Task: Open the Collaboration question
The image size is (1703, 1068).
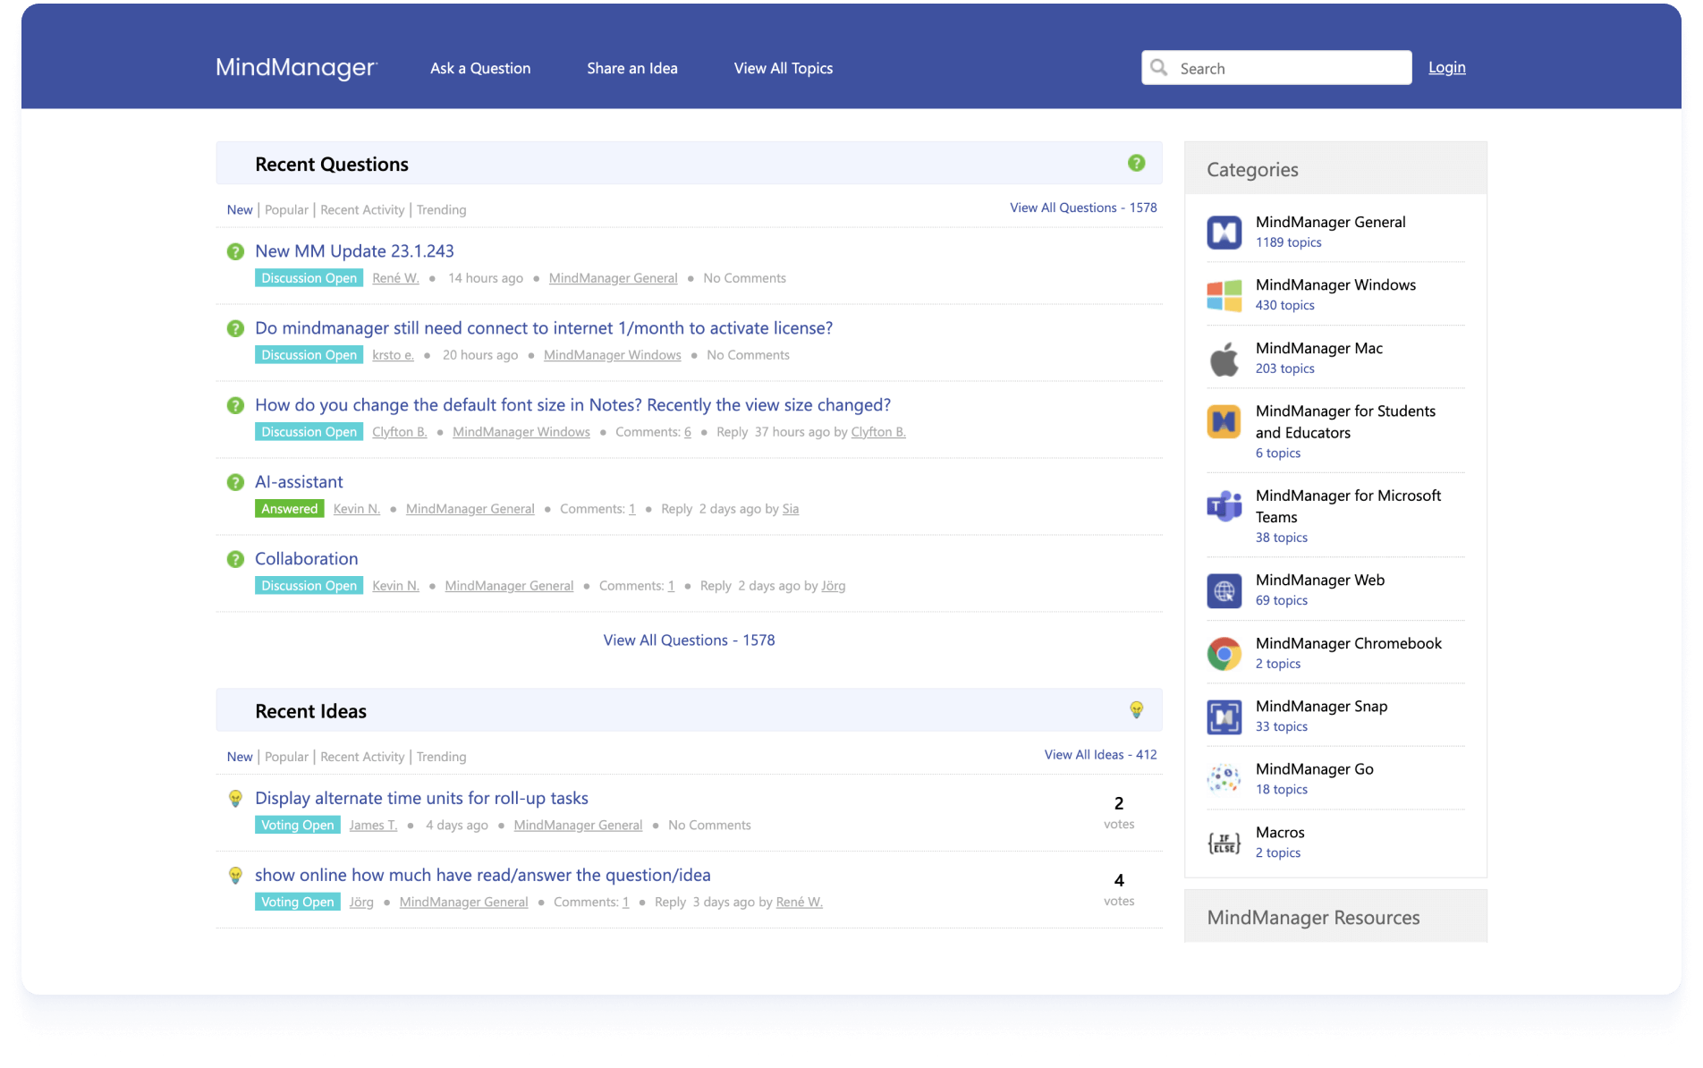Action: tap(306, 559)
